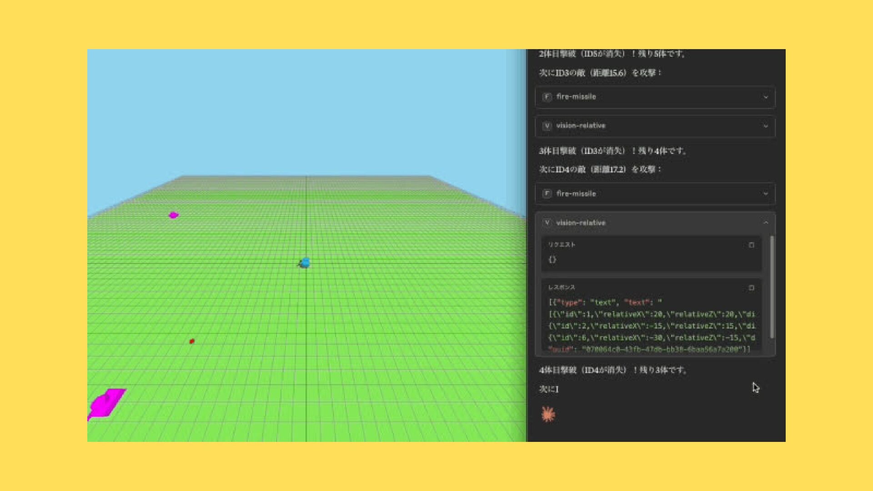Click the レスポンス JSON text area
The width and height of the screenshot is (873, 491).
coord(650,326)
